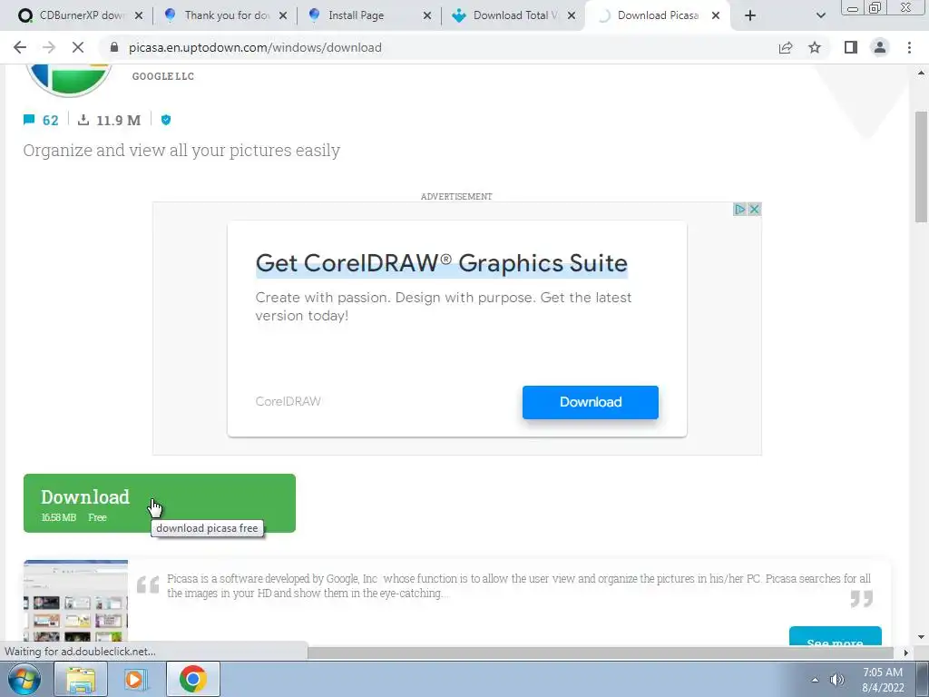Screen dimensions: 929x697
Task: Show hidden system tray icons
Action: click(x=815, y=680)
